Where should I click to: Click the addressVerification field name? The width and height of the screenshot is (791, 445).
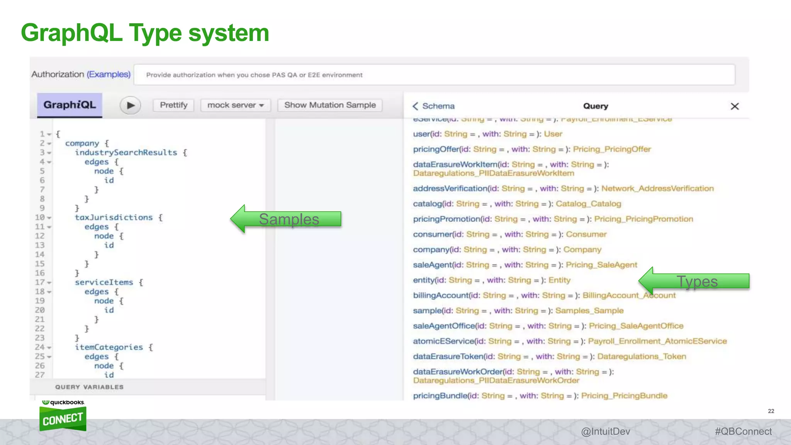[x=450, y=189]
